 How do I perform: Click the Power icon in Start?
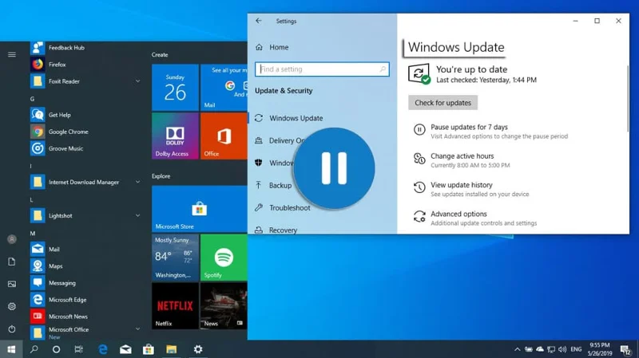tap(12, 328)
